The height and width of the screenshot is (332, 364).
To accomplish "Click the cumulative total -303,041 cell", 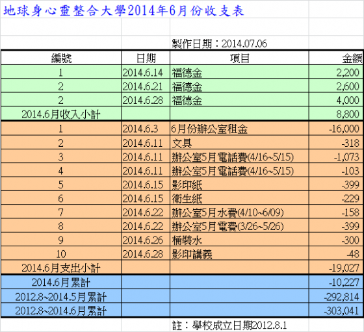I will 336,310.
